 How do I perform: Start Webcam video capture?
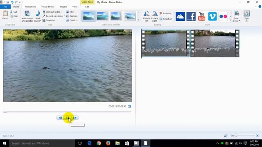pyautogui.click(x=52, y=12)
